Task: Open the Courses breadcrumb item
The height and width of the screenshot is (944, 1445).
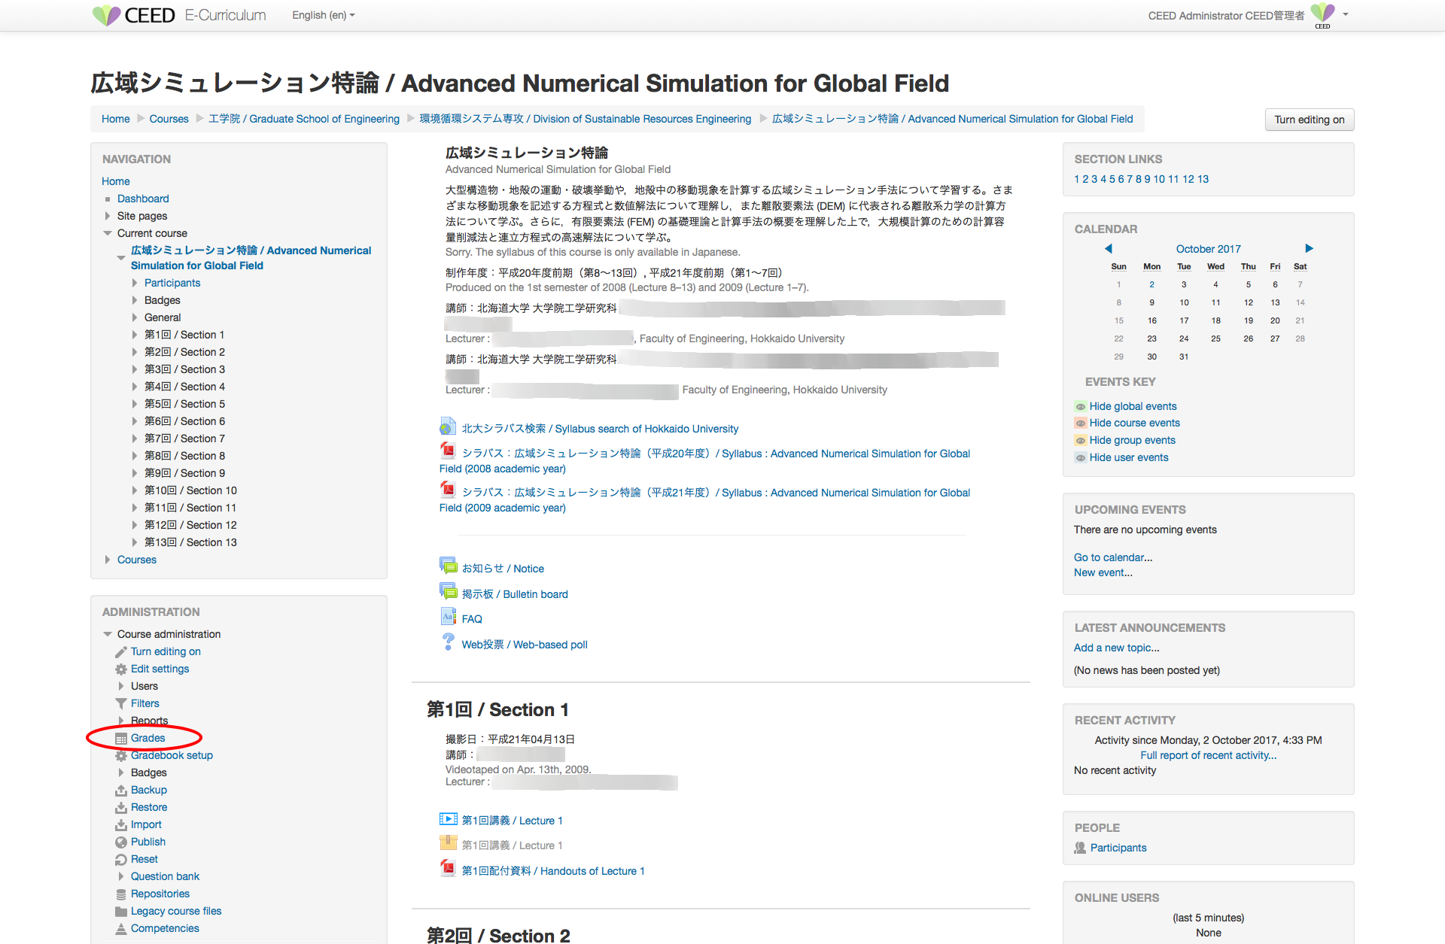Action: tap(169, 119)
